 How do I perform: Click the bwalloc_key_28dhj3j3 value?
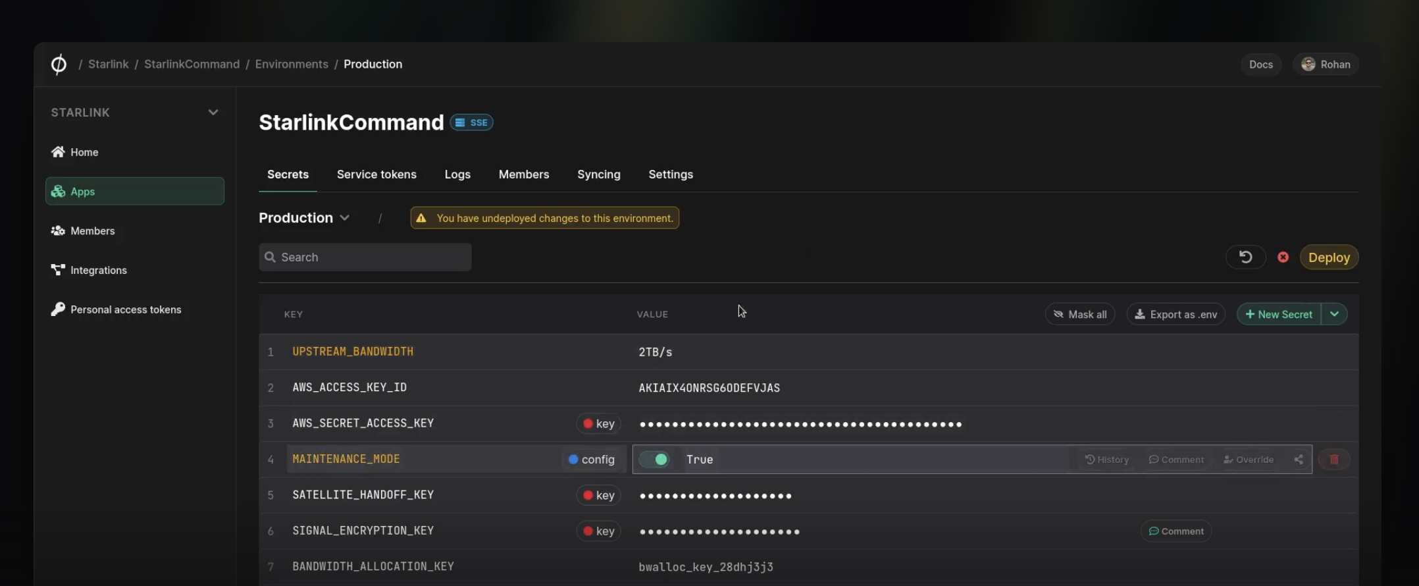(706, 567)
